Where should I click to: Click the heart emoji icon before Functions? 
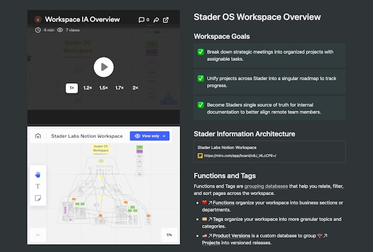click(x=204, y=203)
